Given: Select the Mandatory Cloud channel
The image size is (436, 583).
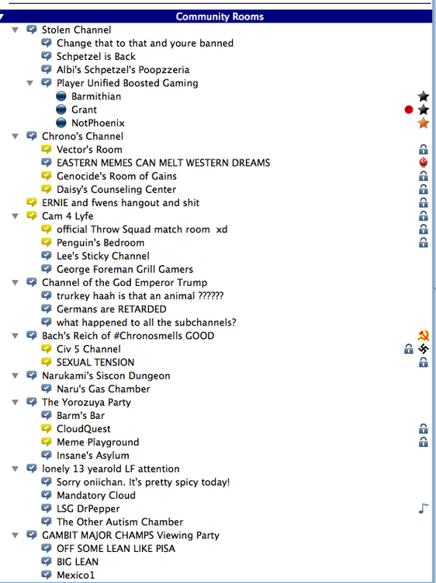Looking at the screenshot, I should click(x=96, y=495).
